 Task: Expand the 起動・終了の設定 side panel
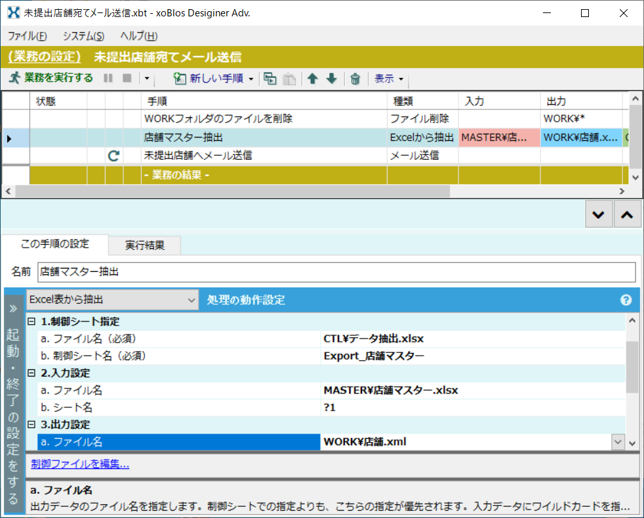tap(14, 403)
